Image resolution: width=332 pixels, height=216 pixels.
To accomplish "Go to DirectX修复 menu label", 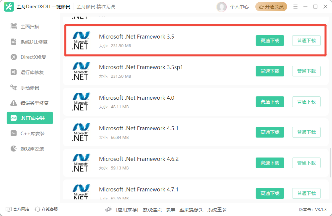I will 33,57.
